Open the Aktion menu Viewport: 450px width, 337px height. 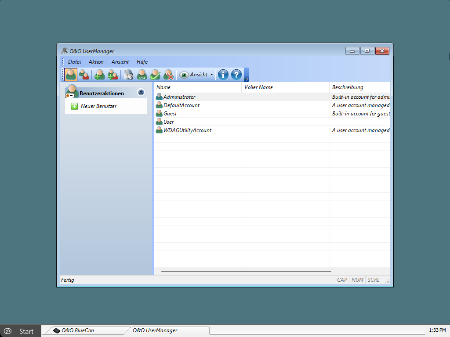pyautogui.click(x=96, y=62)
